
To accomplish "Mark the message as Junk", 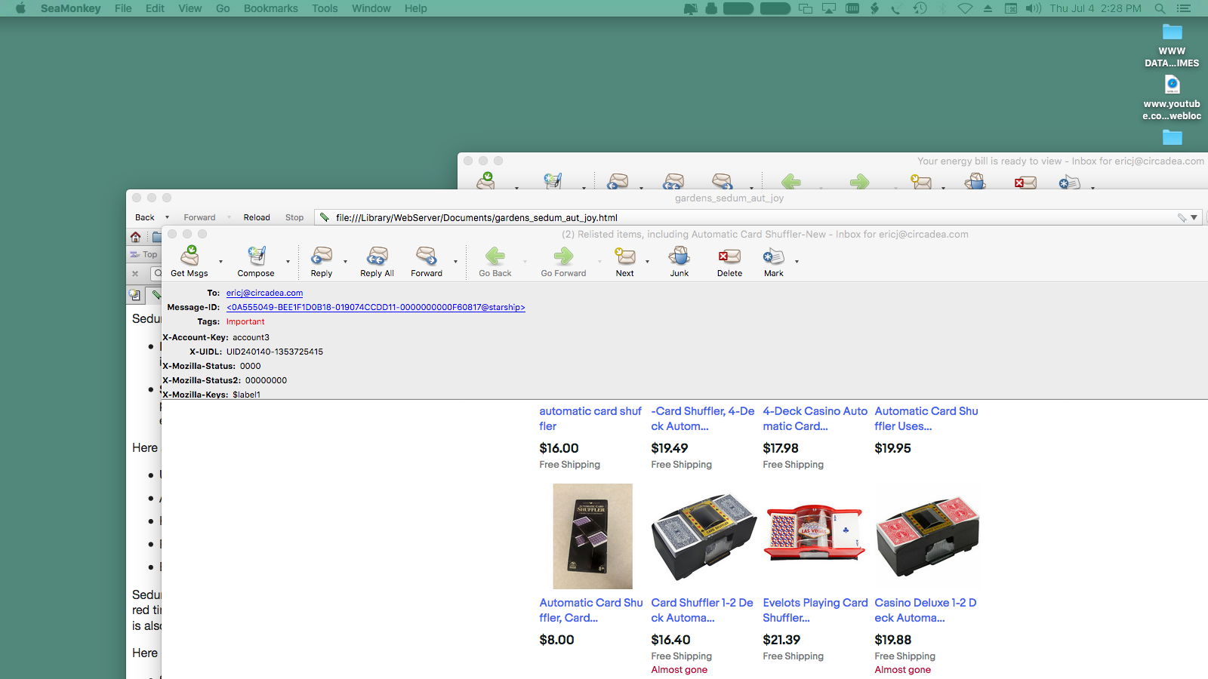I will pyautogui.click(x=679, y=257).
